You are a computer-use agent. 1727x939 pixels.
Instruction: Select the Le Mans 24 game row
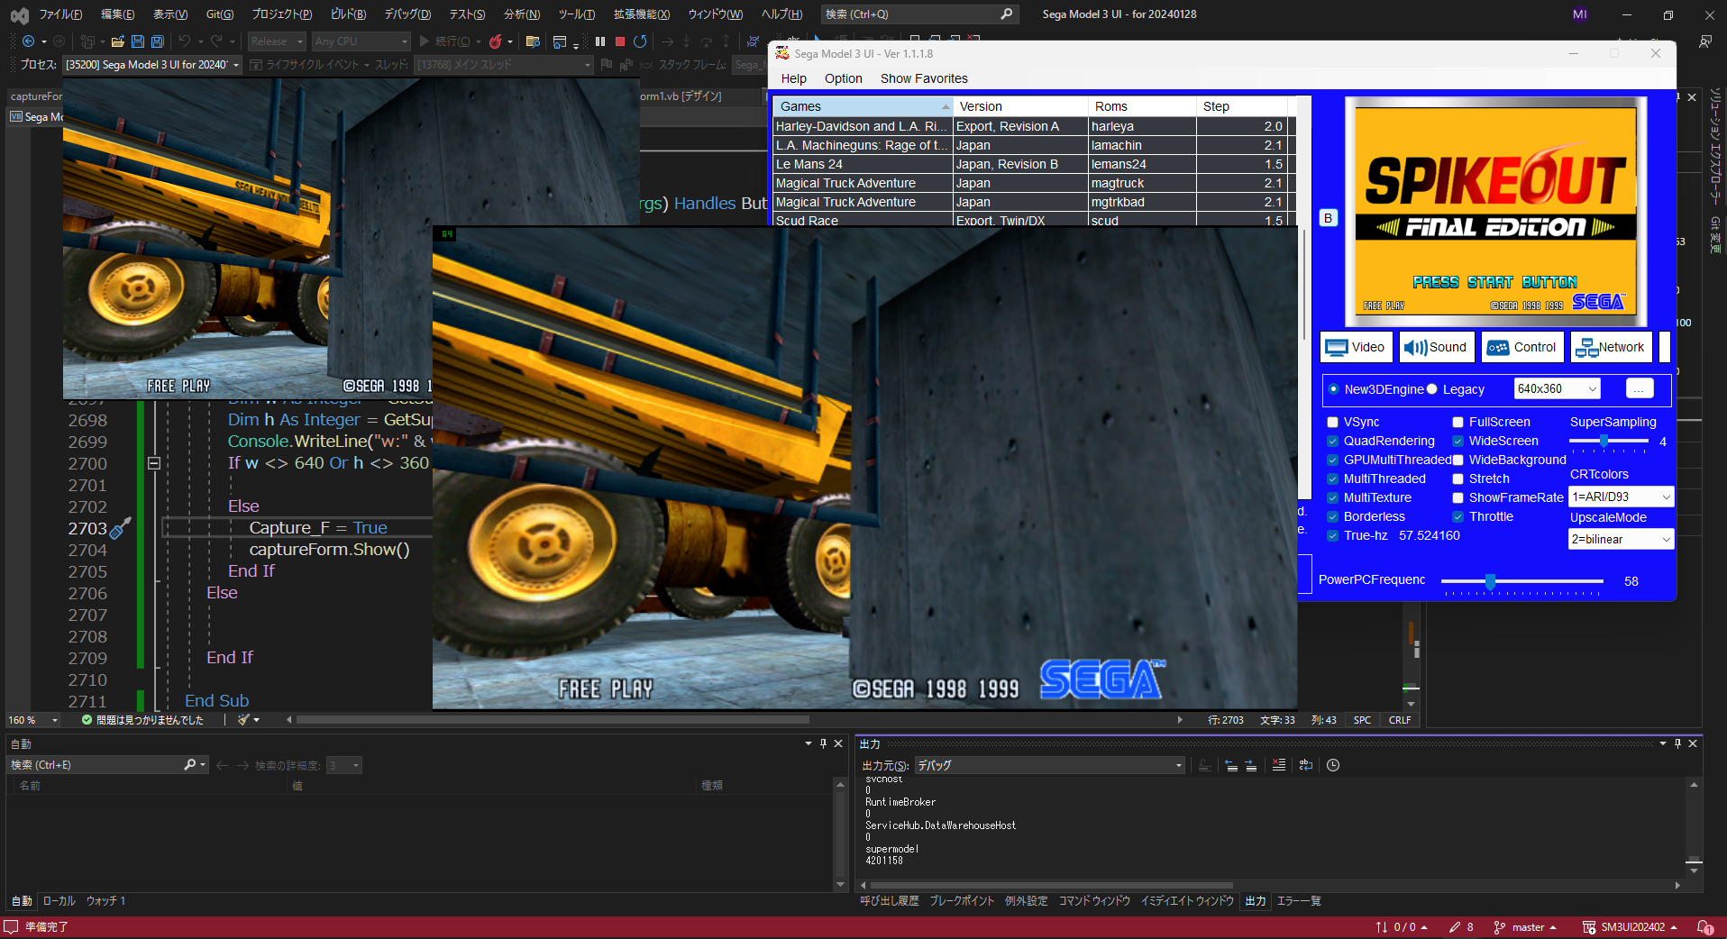(x=1033, y=164)
